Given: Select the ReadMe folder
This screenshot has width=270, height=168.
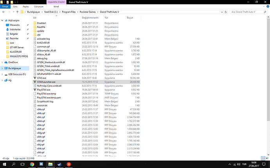Looking at the screenshot, I should point(41,27).
